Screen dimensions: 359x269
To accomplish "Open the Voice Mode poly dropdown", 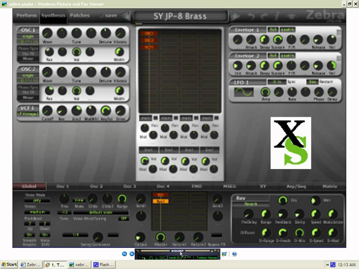I will click(37, 201).
